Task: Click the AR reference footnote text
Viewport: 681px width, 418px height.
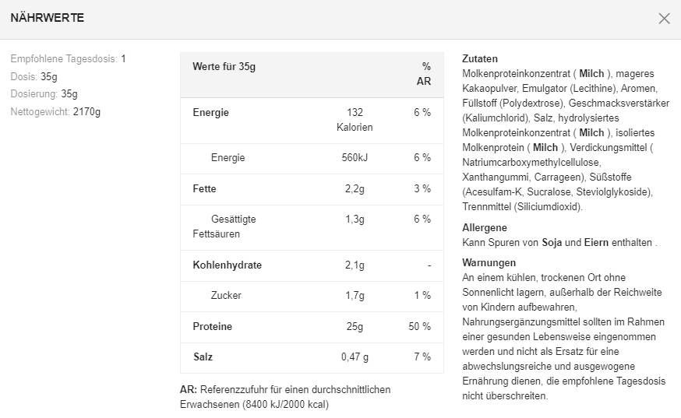Action: click(285, 397)
